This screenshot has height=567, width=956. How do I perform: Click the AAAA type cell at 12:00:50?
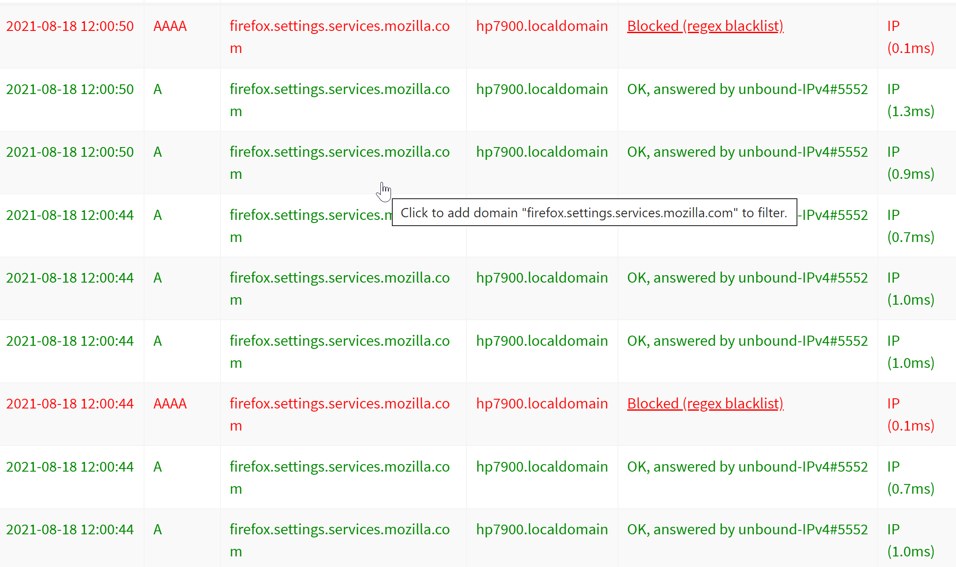(170, 26)
